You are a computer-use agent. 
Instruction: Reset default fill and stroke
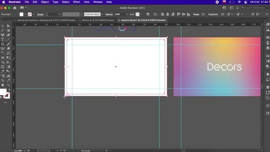click(1, 98)
